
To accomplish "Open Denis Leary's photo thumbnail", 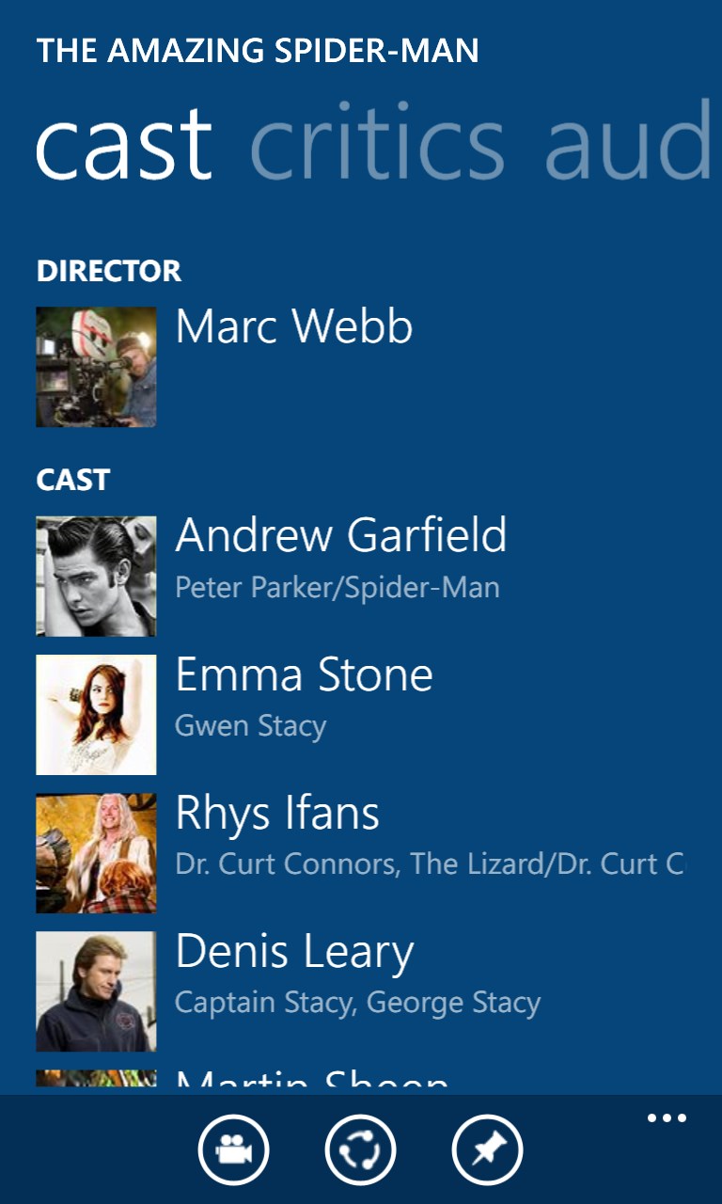I will pyautogui.click(x=96, y=991).
